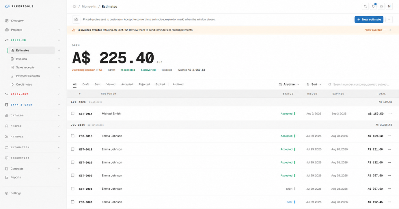Focus the estimates search field
The width and height of the screenshot is (399, 209).
360,84
